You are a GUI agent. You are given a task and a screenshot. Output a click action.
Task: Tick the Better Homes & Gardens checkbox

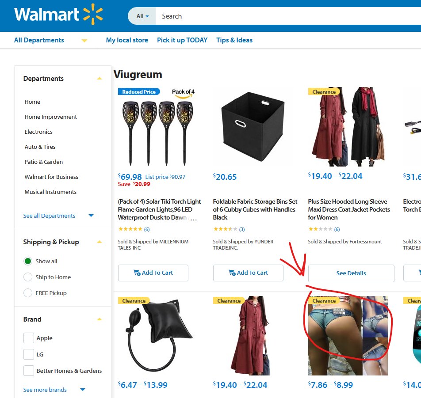(x=29, y=371)
